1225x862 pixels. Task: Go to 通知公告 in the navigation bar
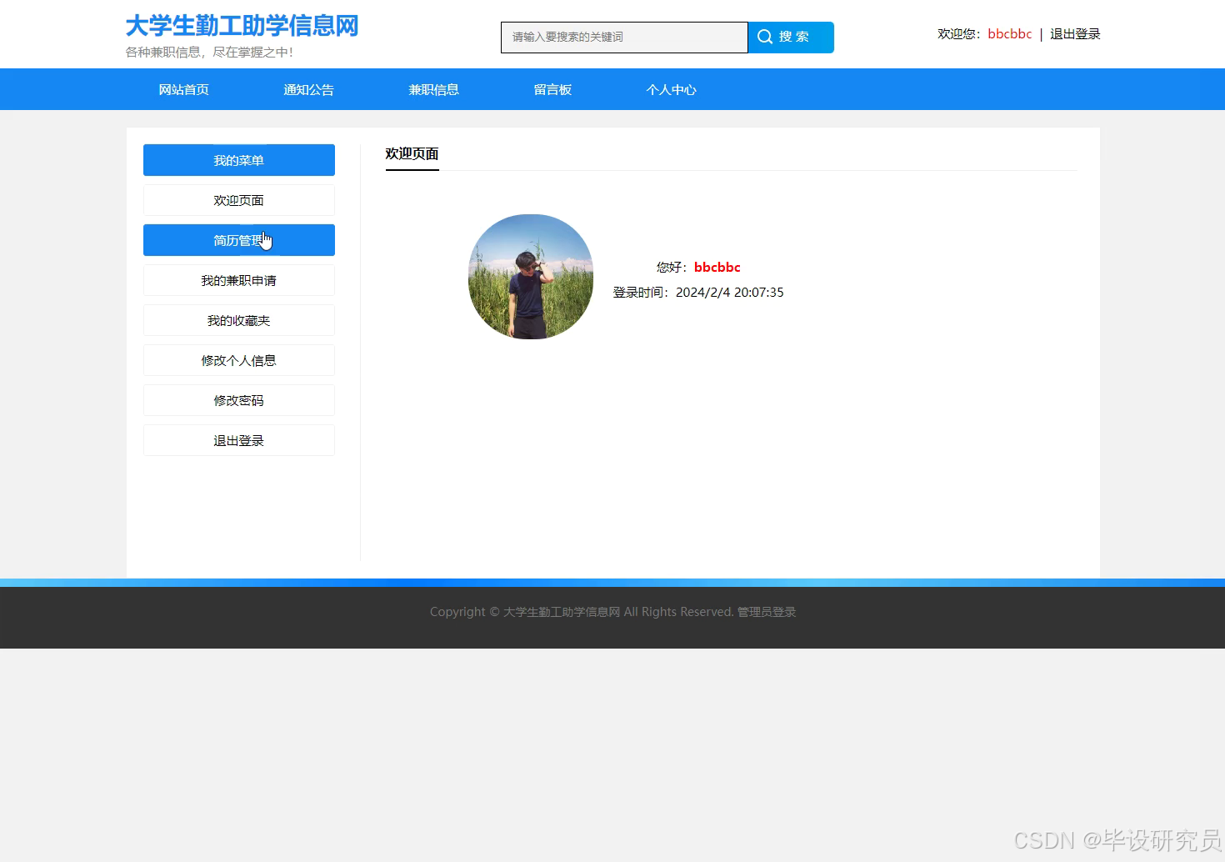click(309, 90)
